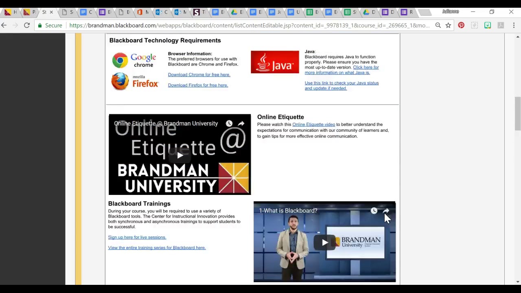
Task: Click Watch Later clock on Online Etiquette video
Action: [x=229, y=123]
